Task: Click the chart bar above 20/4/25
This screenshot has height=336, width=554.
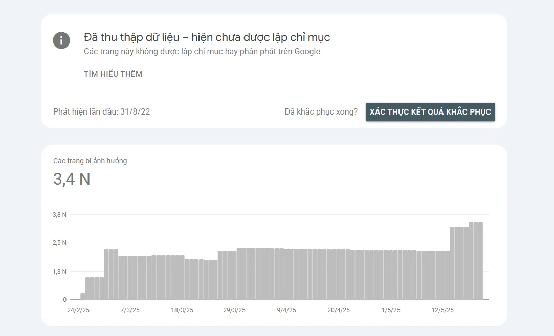Action: click(x=339, y=275)
